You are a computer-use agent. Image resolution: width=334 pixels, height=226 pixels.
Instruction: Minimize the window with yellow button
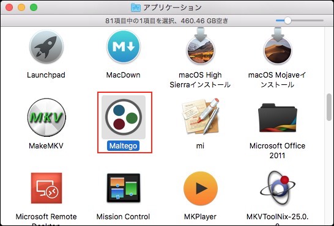[x=21, y=7]
